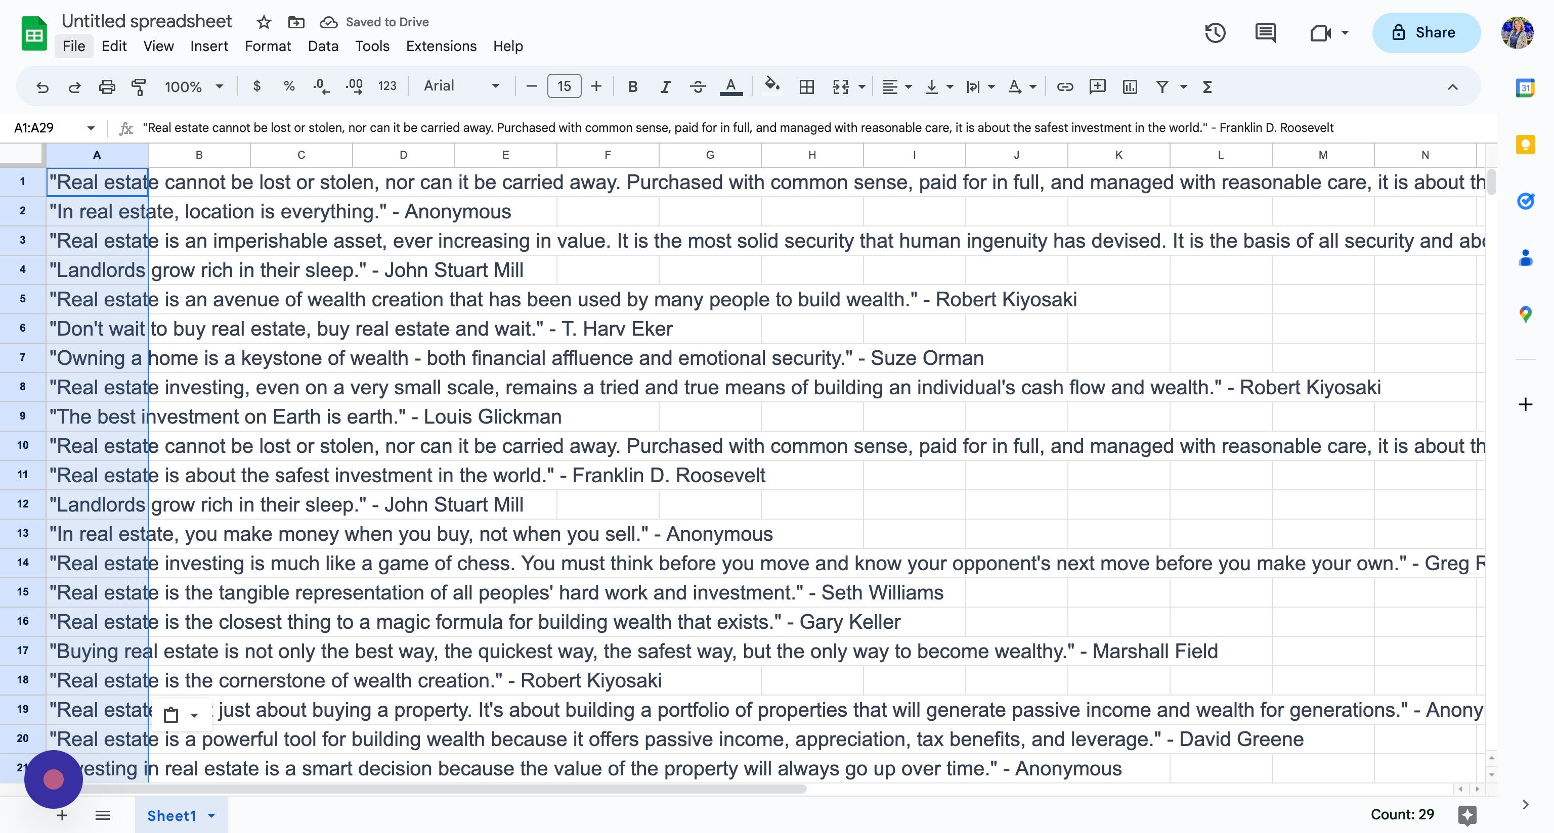Image resolution: width=1554 pixels, height=833 pixels.
Task: Expand the merge cells type arrow
Action: (x=861, y=87)
